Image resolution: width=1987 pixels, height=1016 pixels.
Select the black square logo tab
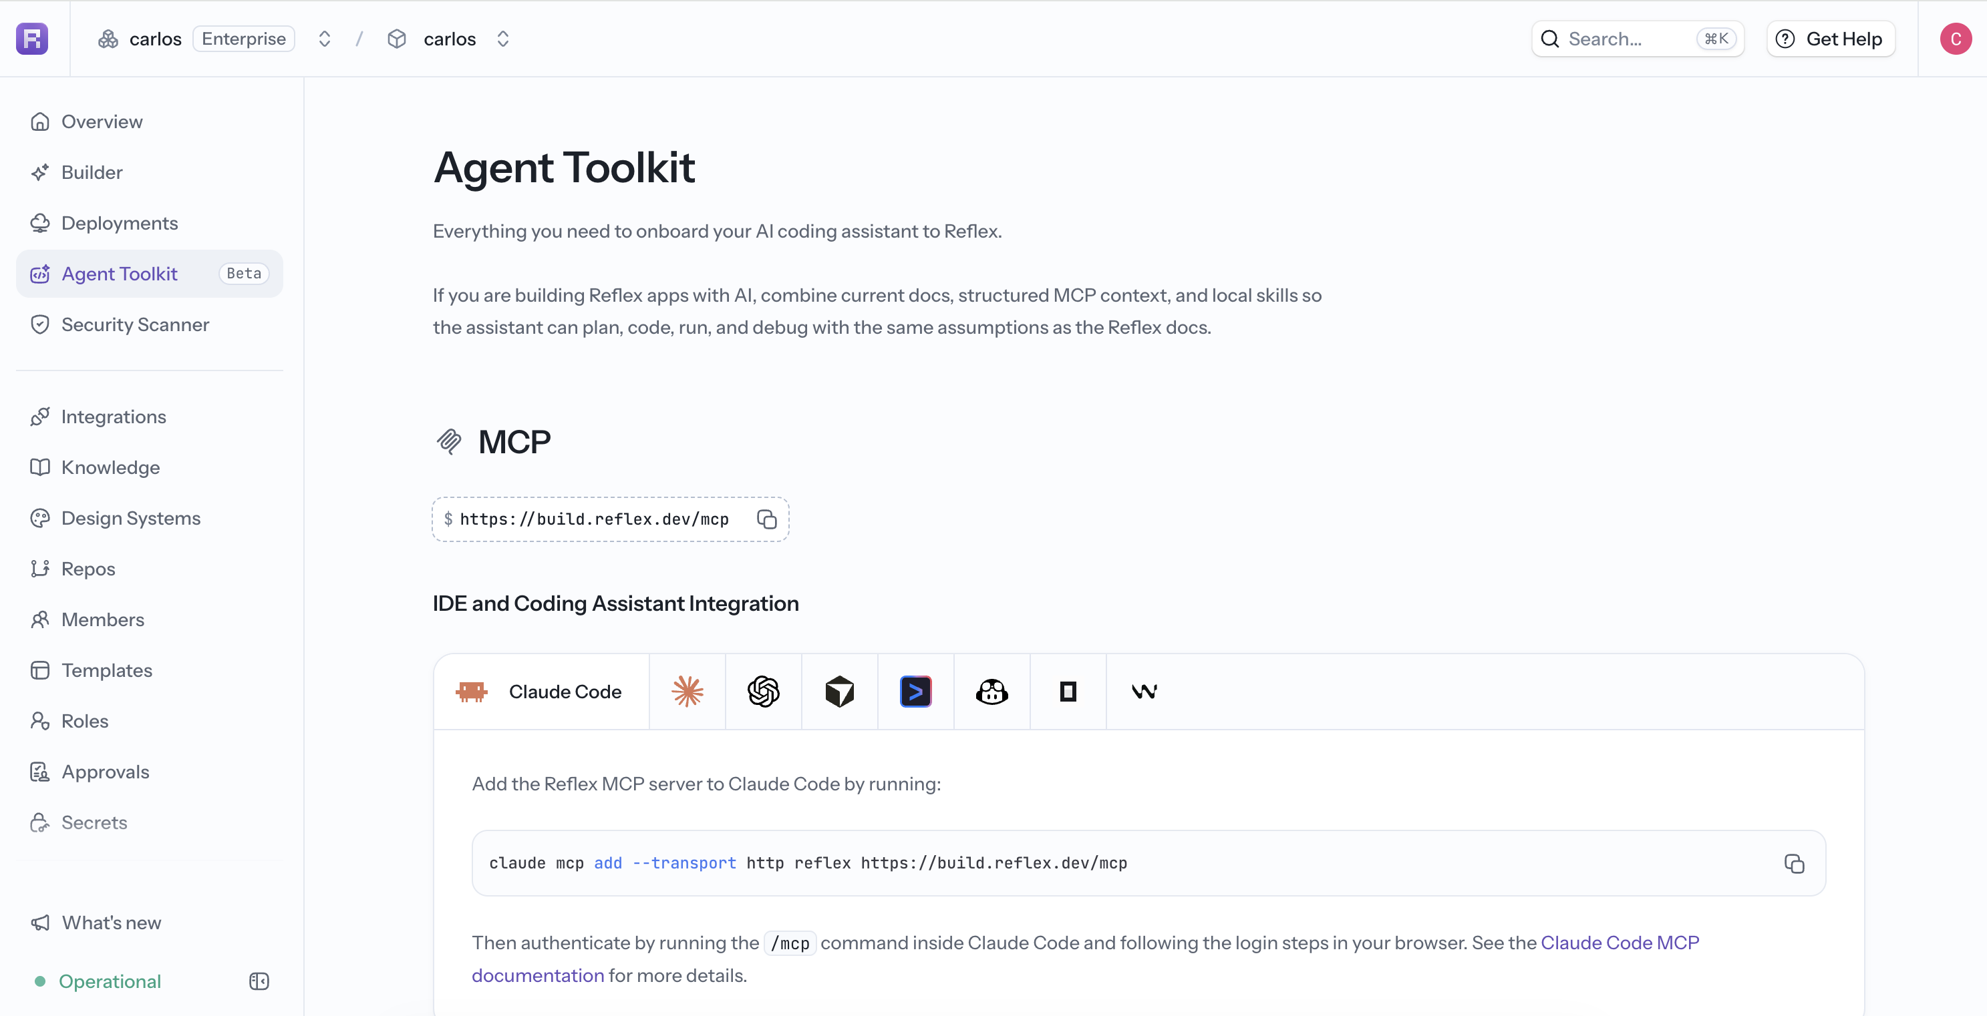[1068, 692]
